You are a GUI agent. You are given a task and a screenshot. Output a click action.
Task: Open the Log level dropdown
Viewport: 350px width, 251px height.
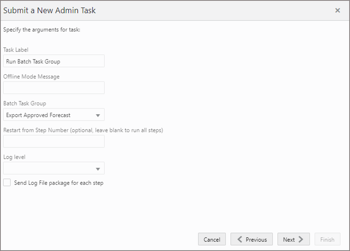pyautogui.click(x=54, y=168)
